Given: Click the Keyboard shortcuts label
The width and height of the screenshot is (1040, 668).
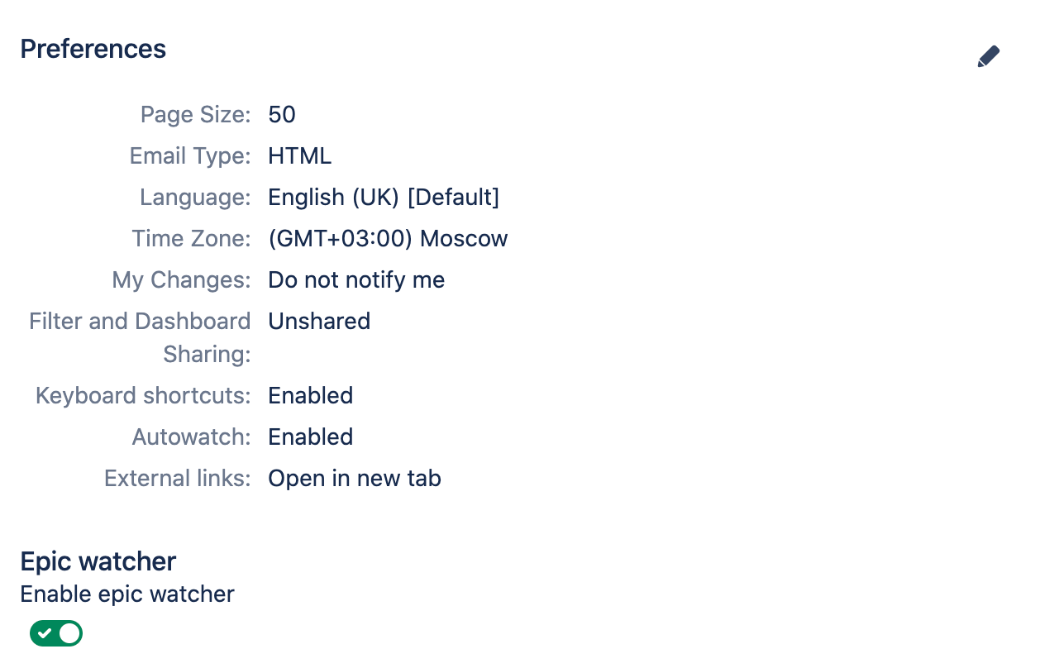Looking at the screenshot, I should (x=143, y=395).
